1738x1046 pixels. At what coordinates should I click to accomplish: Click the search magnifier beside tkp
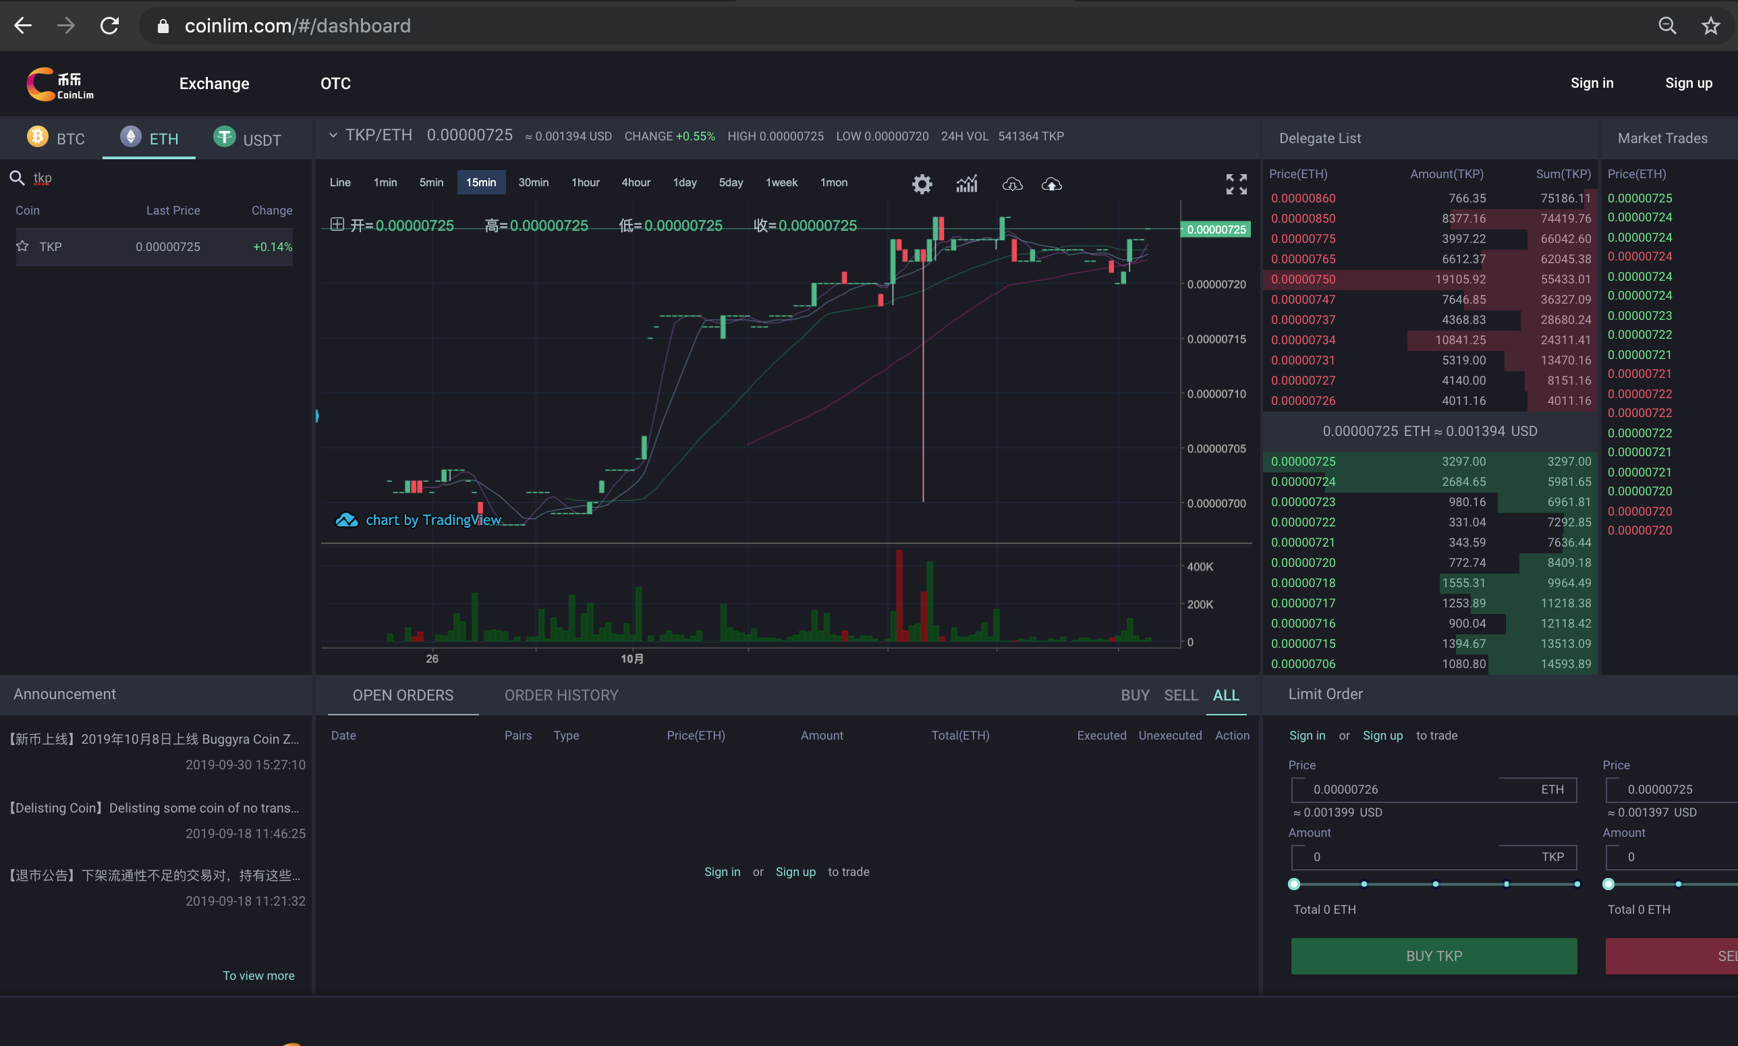tap(17, 177)
